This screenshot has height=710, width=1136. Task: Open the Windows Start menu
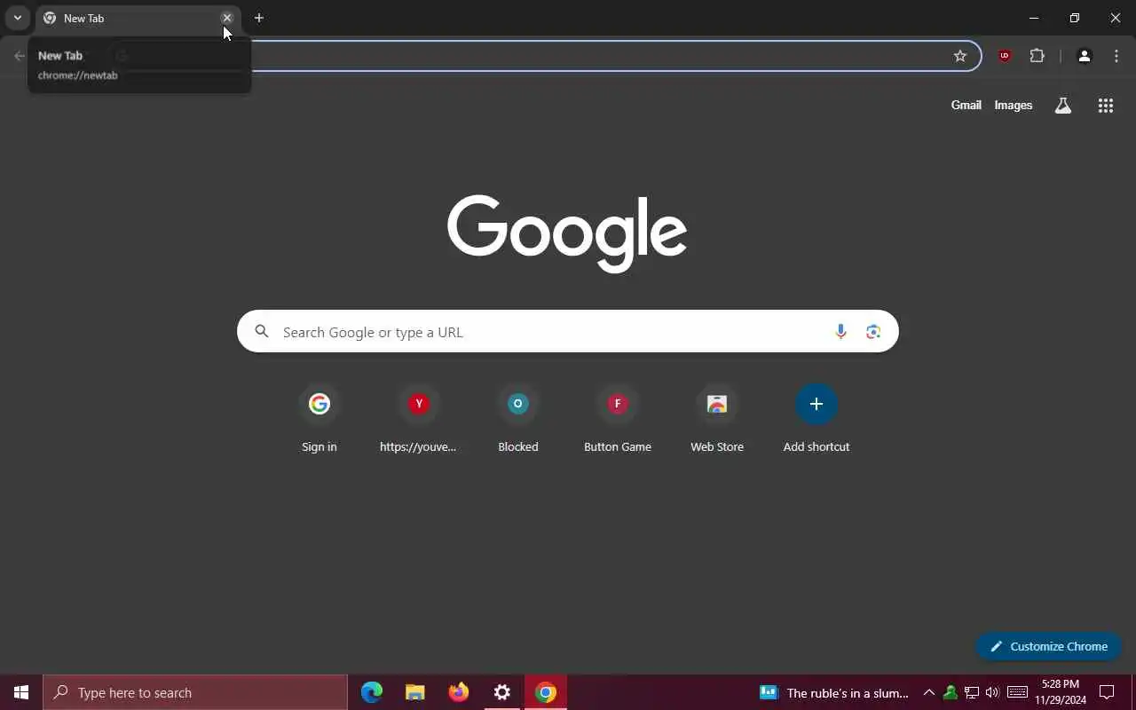coord(21,692)
